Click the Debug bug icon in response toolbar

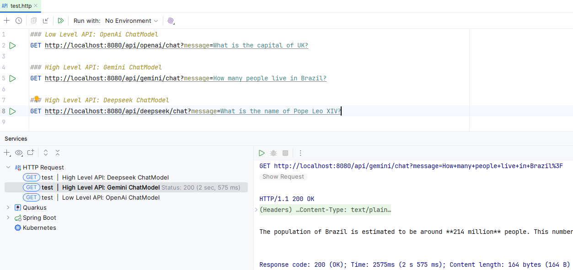[x=273, y=153]
